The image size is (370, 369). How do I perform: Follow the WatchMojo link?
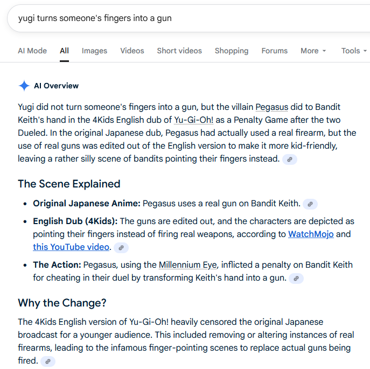(311, 234)
